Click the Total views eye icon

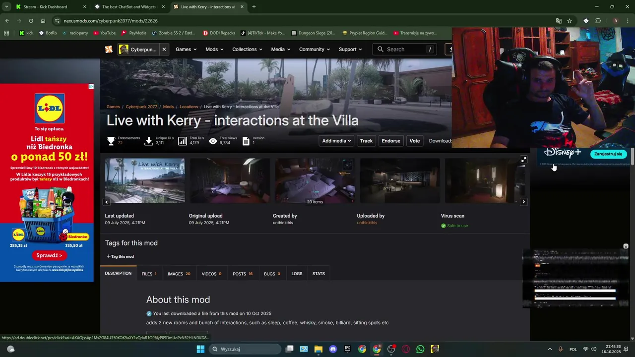213,141
